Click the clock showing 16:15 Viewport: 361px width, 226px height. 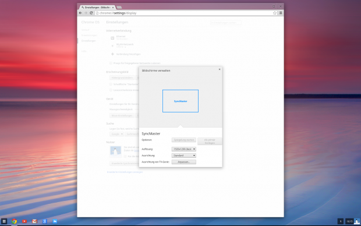(x=349, y=221)
